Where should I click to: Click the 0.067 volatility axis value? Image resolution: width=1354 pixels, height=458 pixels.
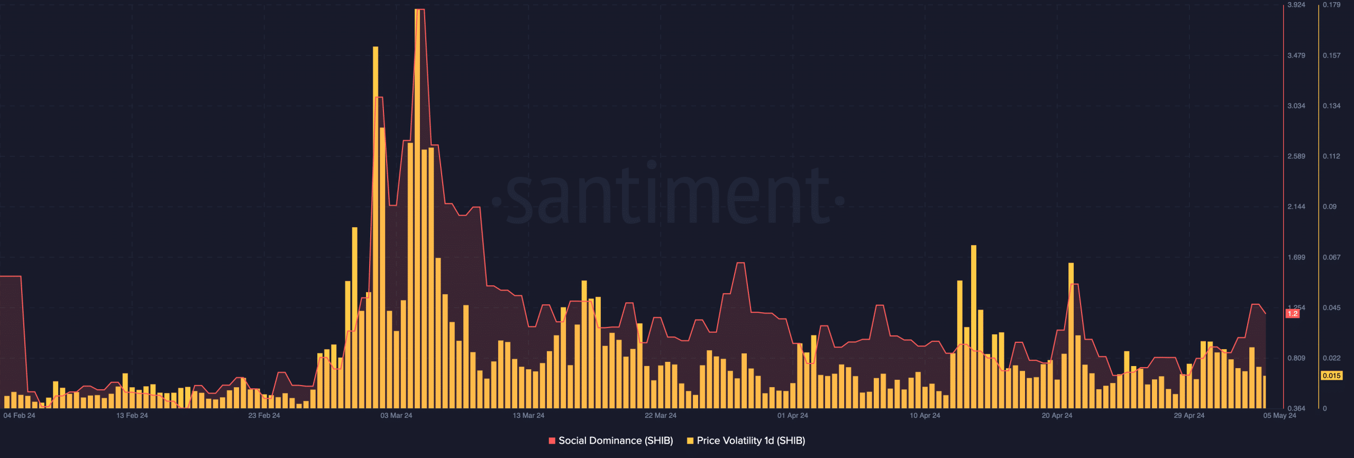click(1332, 257)
